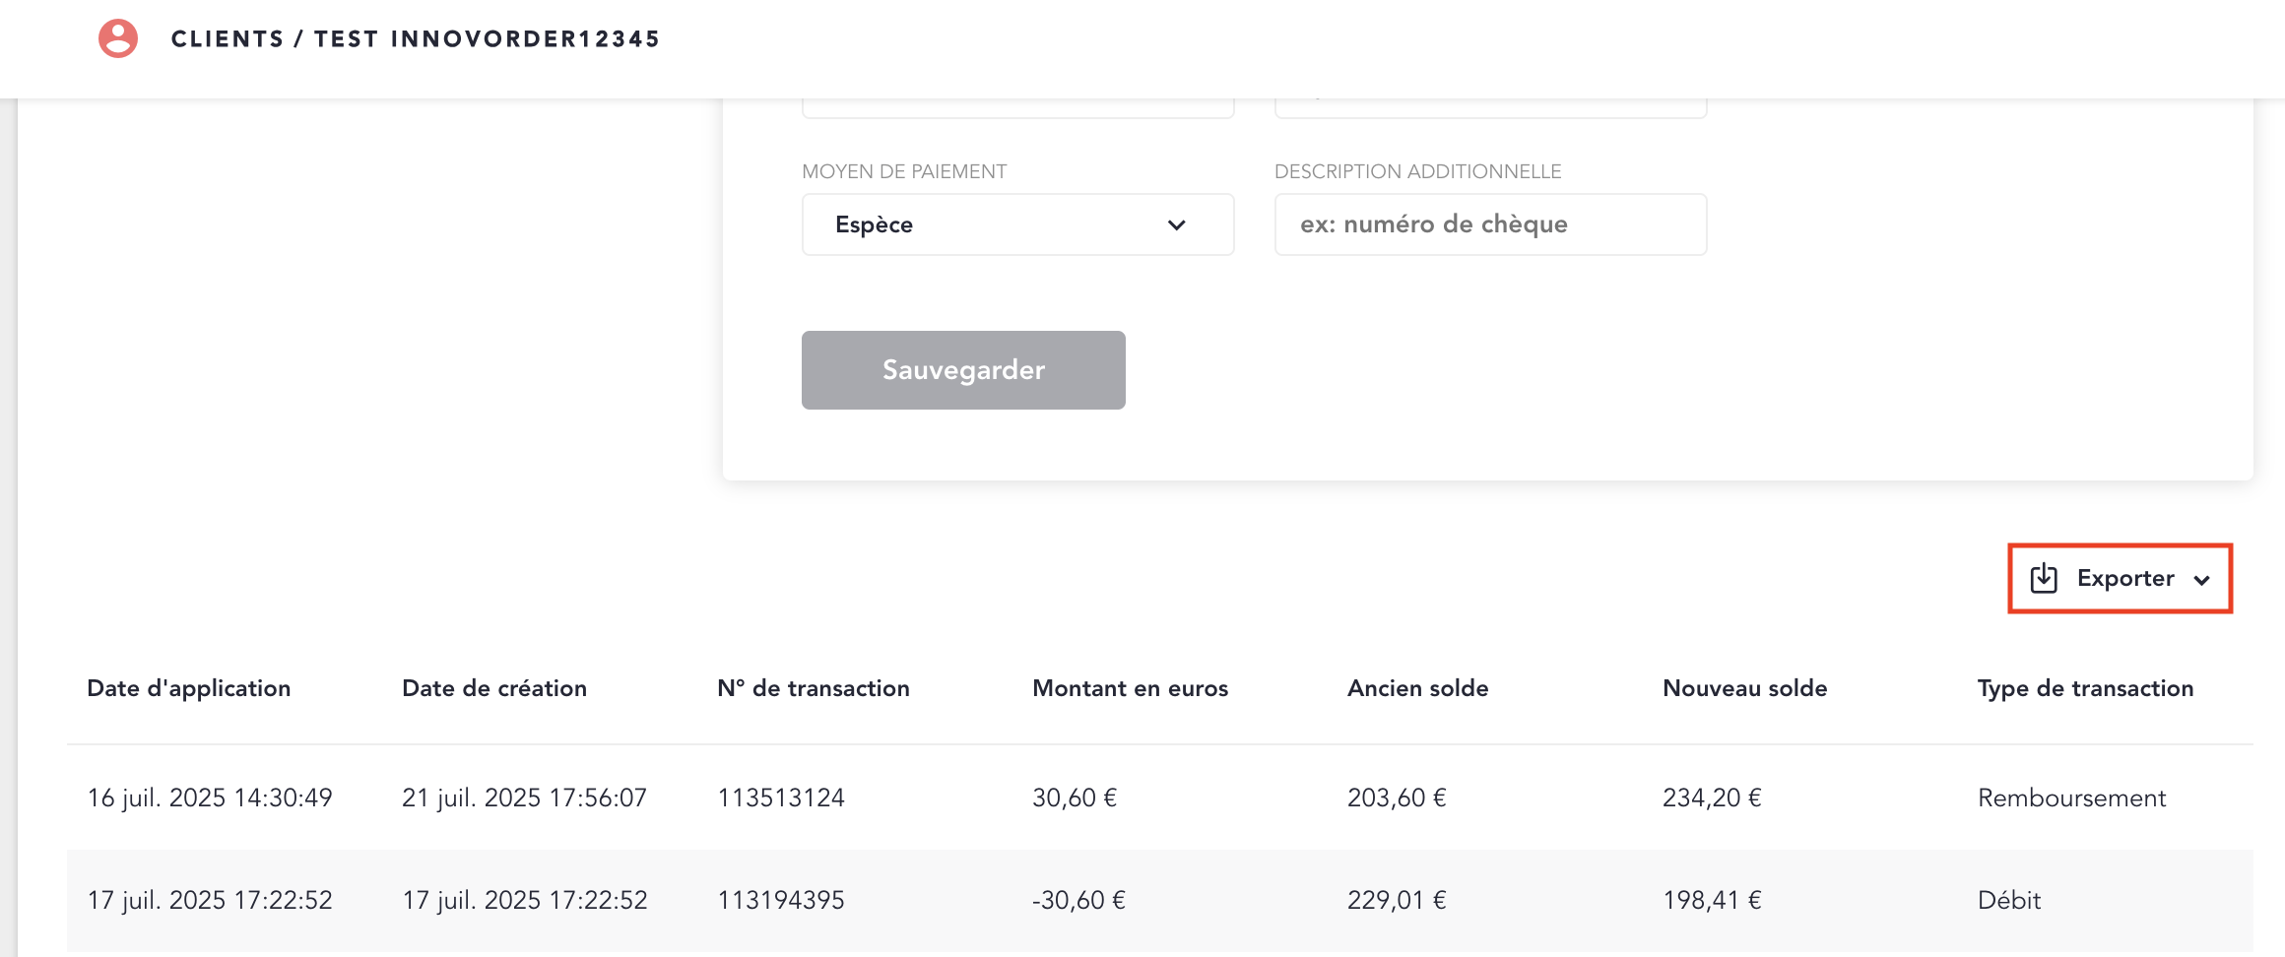Click the N° de transaction column header
Screen dimensions: 2285x957
[813, 688]
